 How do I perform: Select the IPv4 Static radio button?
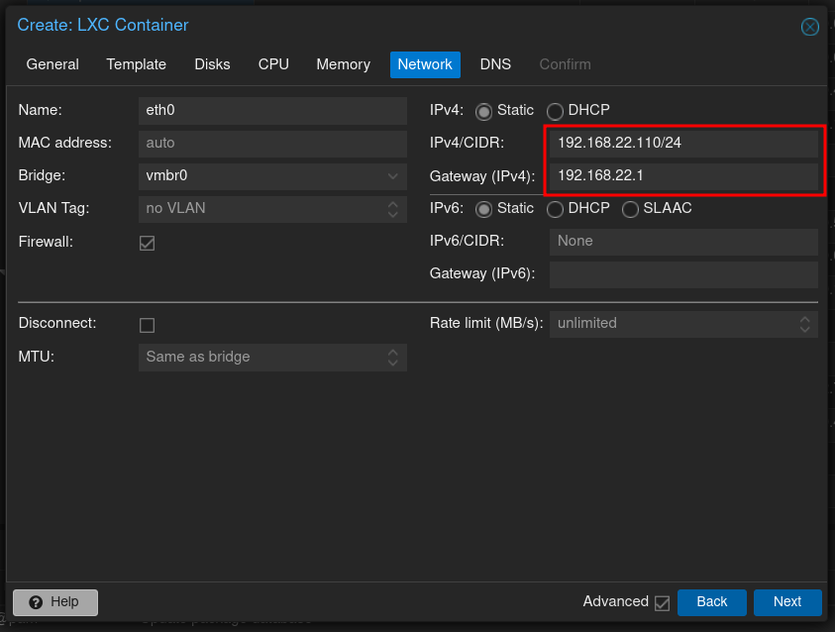(x=484, y=111)
